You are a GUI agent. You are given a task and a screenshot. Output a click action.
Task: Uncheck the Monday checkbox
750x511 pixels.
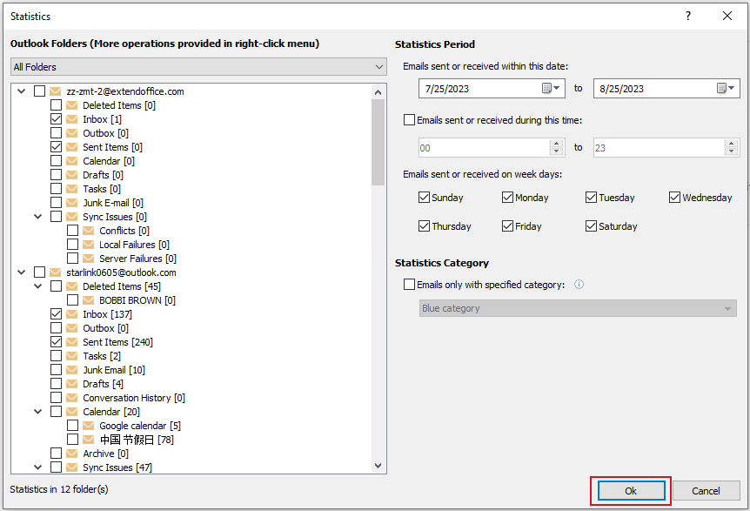[507, 198]
